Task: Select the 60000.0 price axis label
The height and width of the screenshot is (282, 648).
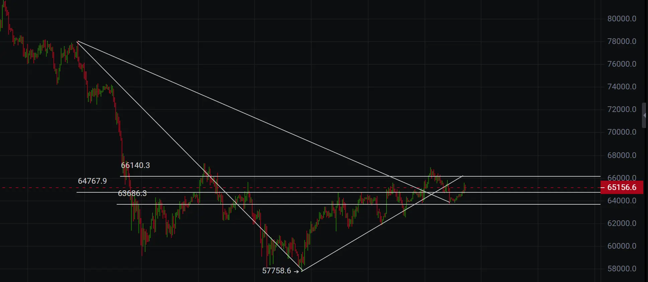Action: 622,246
